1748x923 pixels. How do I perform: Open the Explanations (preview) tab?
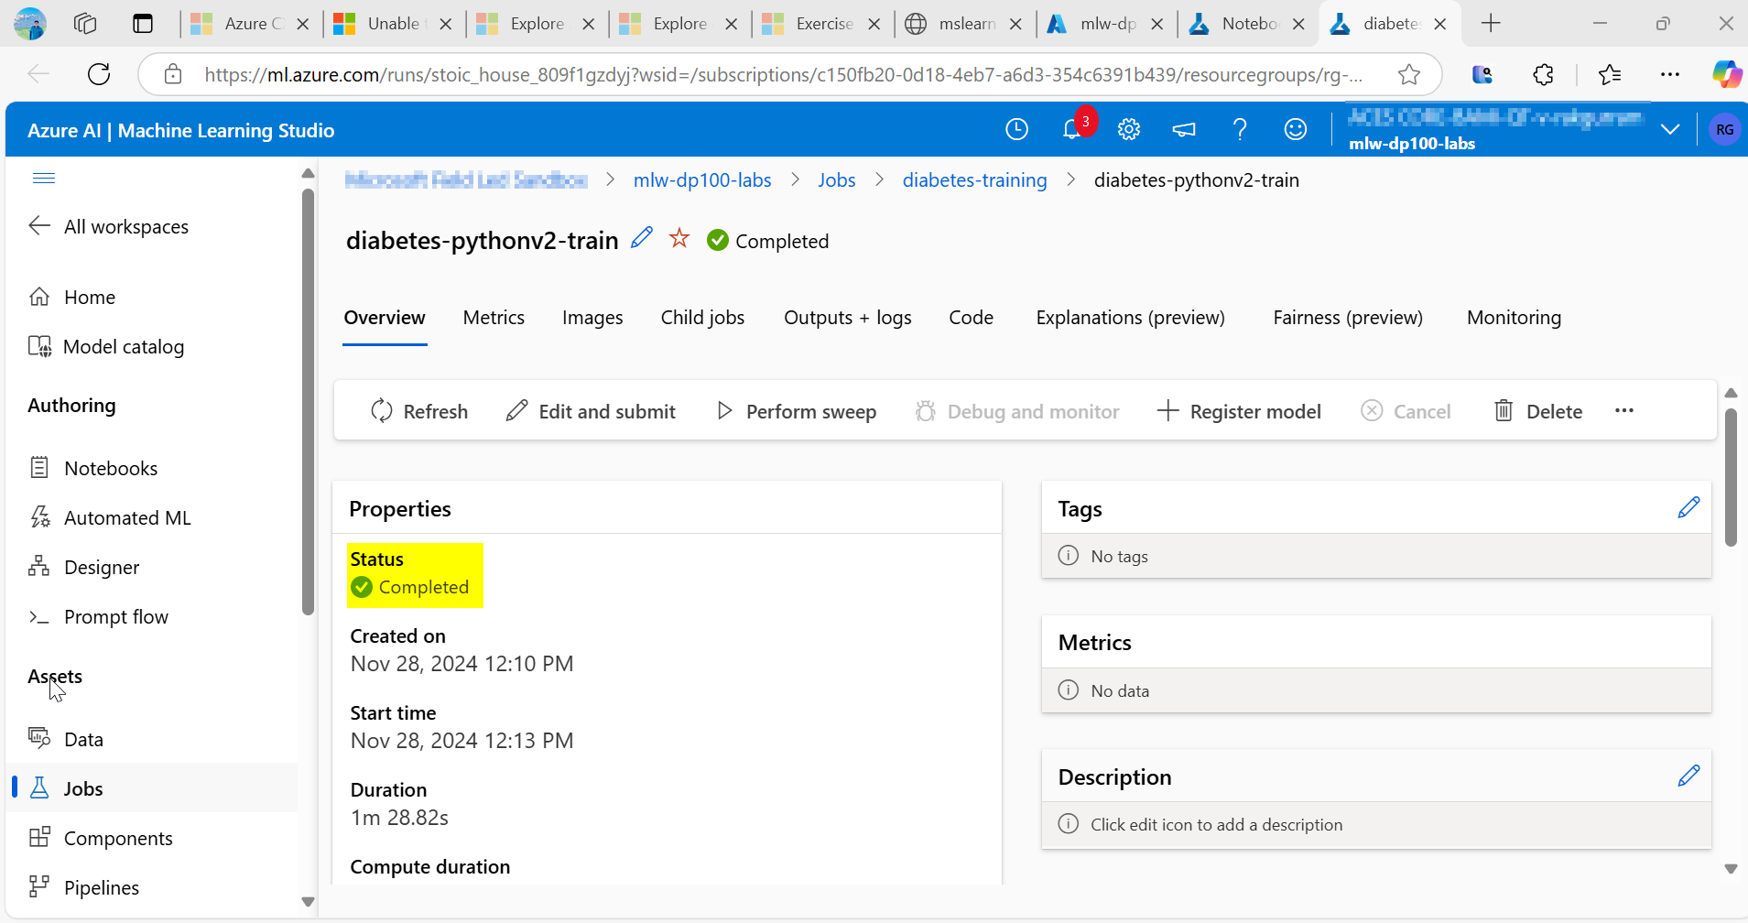[x=1130, y=318]
